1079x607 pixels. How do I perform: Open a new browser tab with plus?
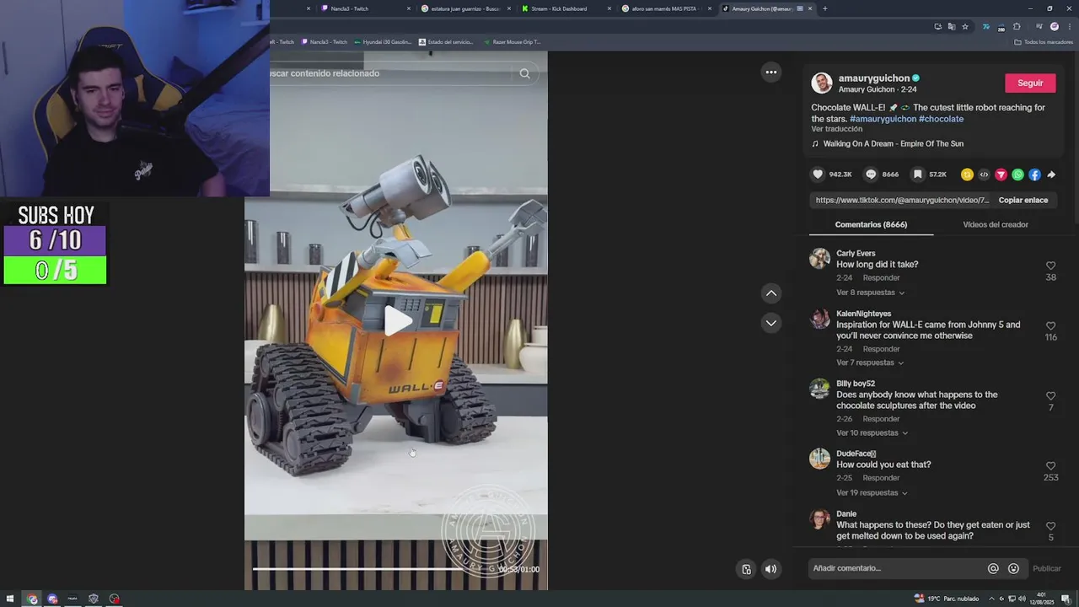pyautogui.click(x=824, y=8)
